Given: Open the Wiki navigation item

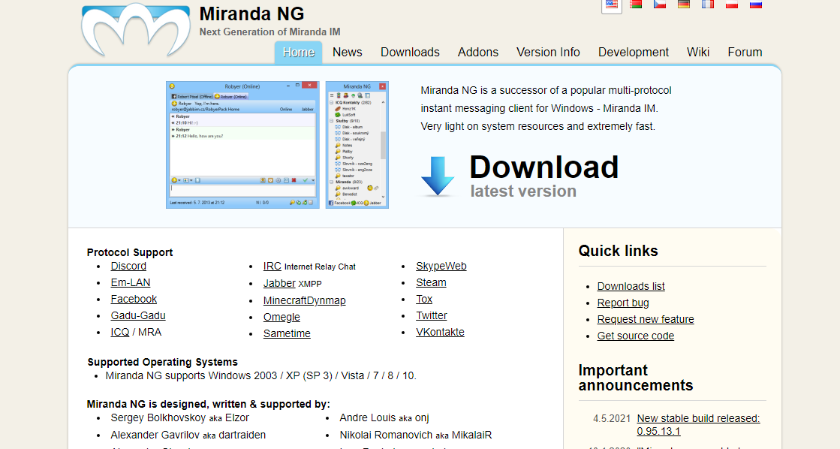Looking at the screenshot, I should click(698, 53).
